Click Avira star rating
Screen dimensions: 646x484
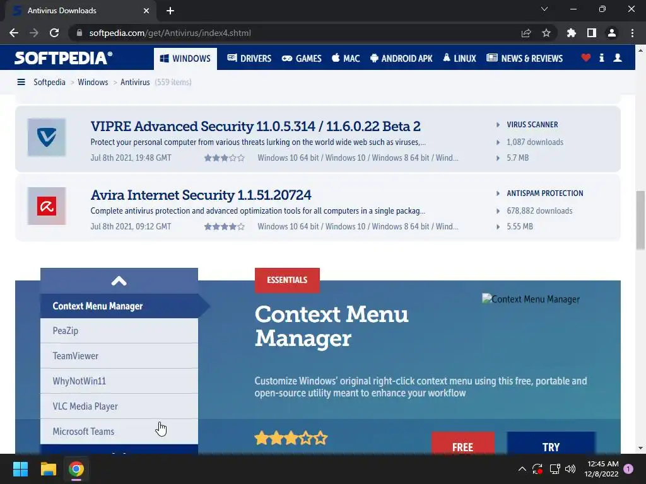(x=225, y=227)
